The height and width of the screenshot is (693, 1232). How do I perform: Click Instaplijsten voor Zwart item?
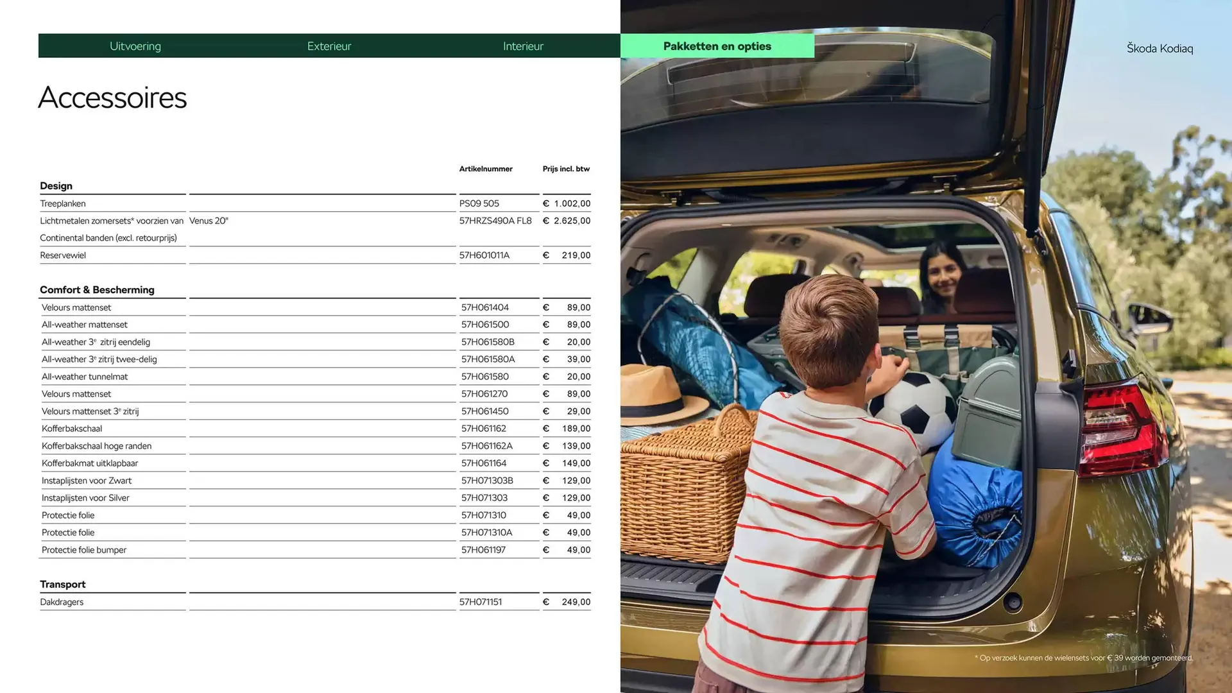(x=87, y=481)
